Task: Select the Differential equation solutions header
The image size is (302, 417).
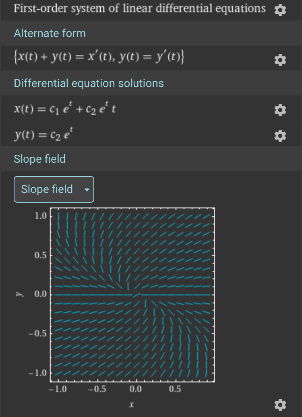Action: click(x=89, y=83)
